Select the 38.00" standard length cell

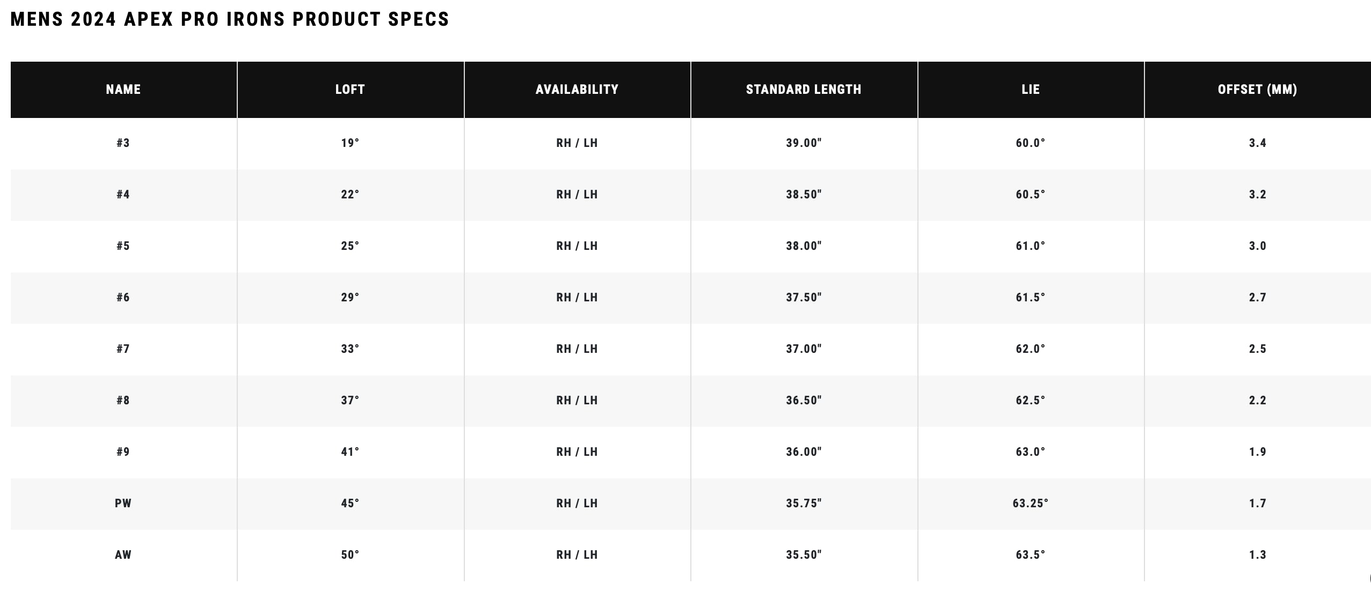(x=804, y=246)
